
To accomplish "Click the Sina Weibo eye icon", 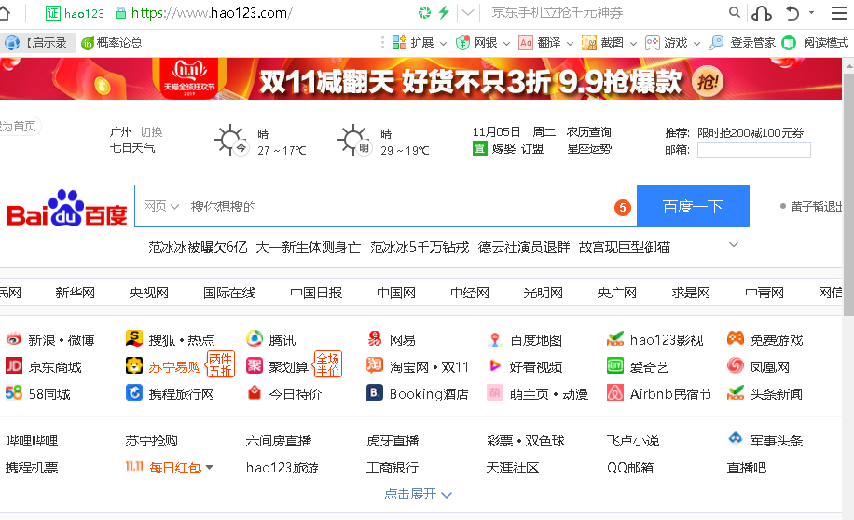I will point(14,338).
